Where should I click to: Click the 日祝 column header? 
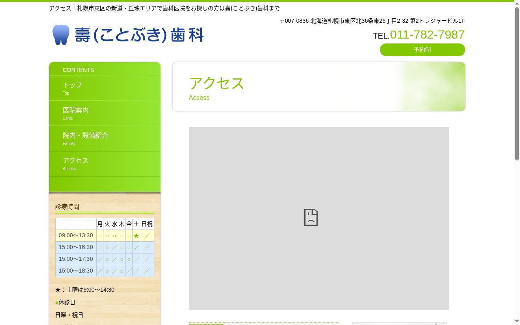(147, 224)
